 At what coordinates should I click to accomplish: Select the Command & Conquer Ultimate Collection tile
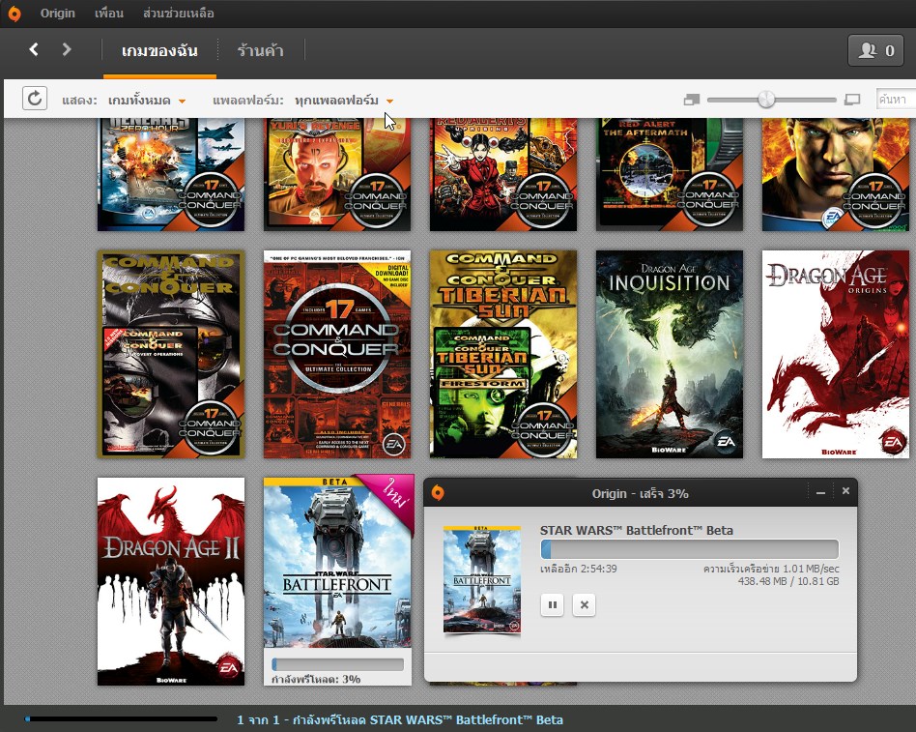tap(337, 354)
